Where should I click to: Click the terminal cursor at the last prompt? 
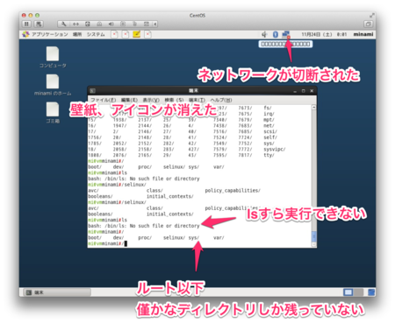pyautogui.click(x=126, y=243)
